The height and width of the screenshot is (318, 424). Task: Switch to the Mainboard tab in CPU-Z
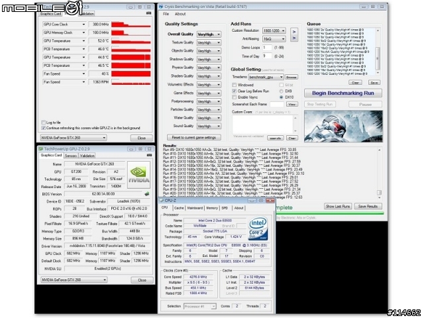[195, 208]
